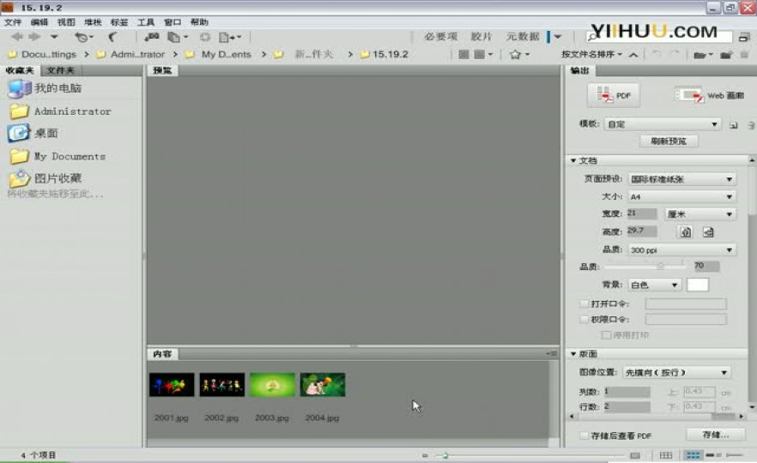This screenshot has width=757, height=463.
Task: Click the Web 画廊 output icon
Action: coord(709,95)
